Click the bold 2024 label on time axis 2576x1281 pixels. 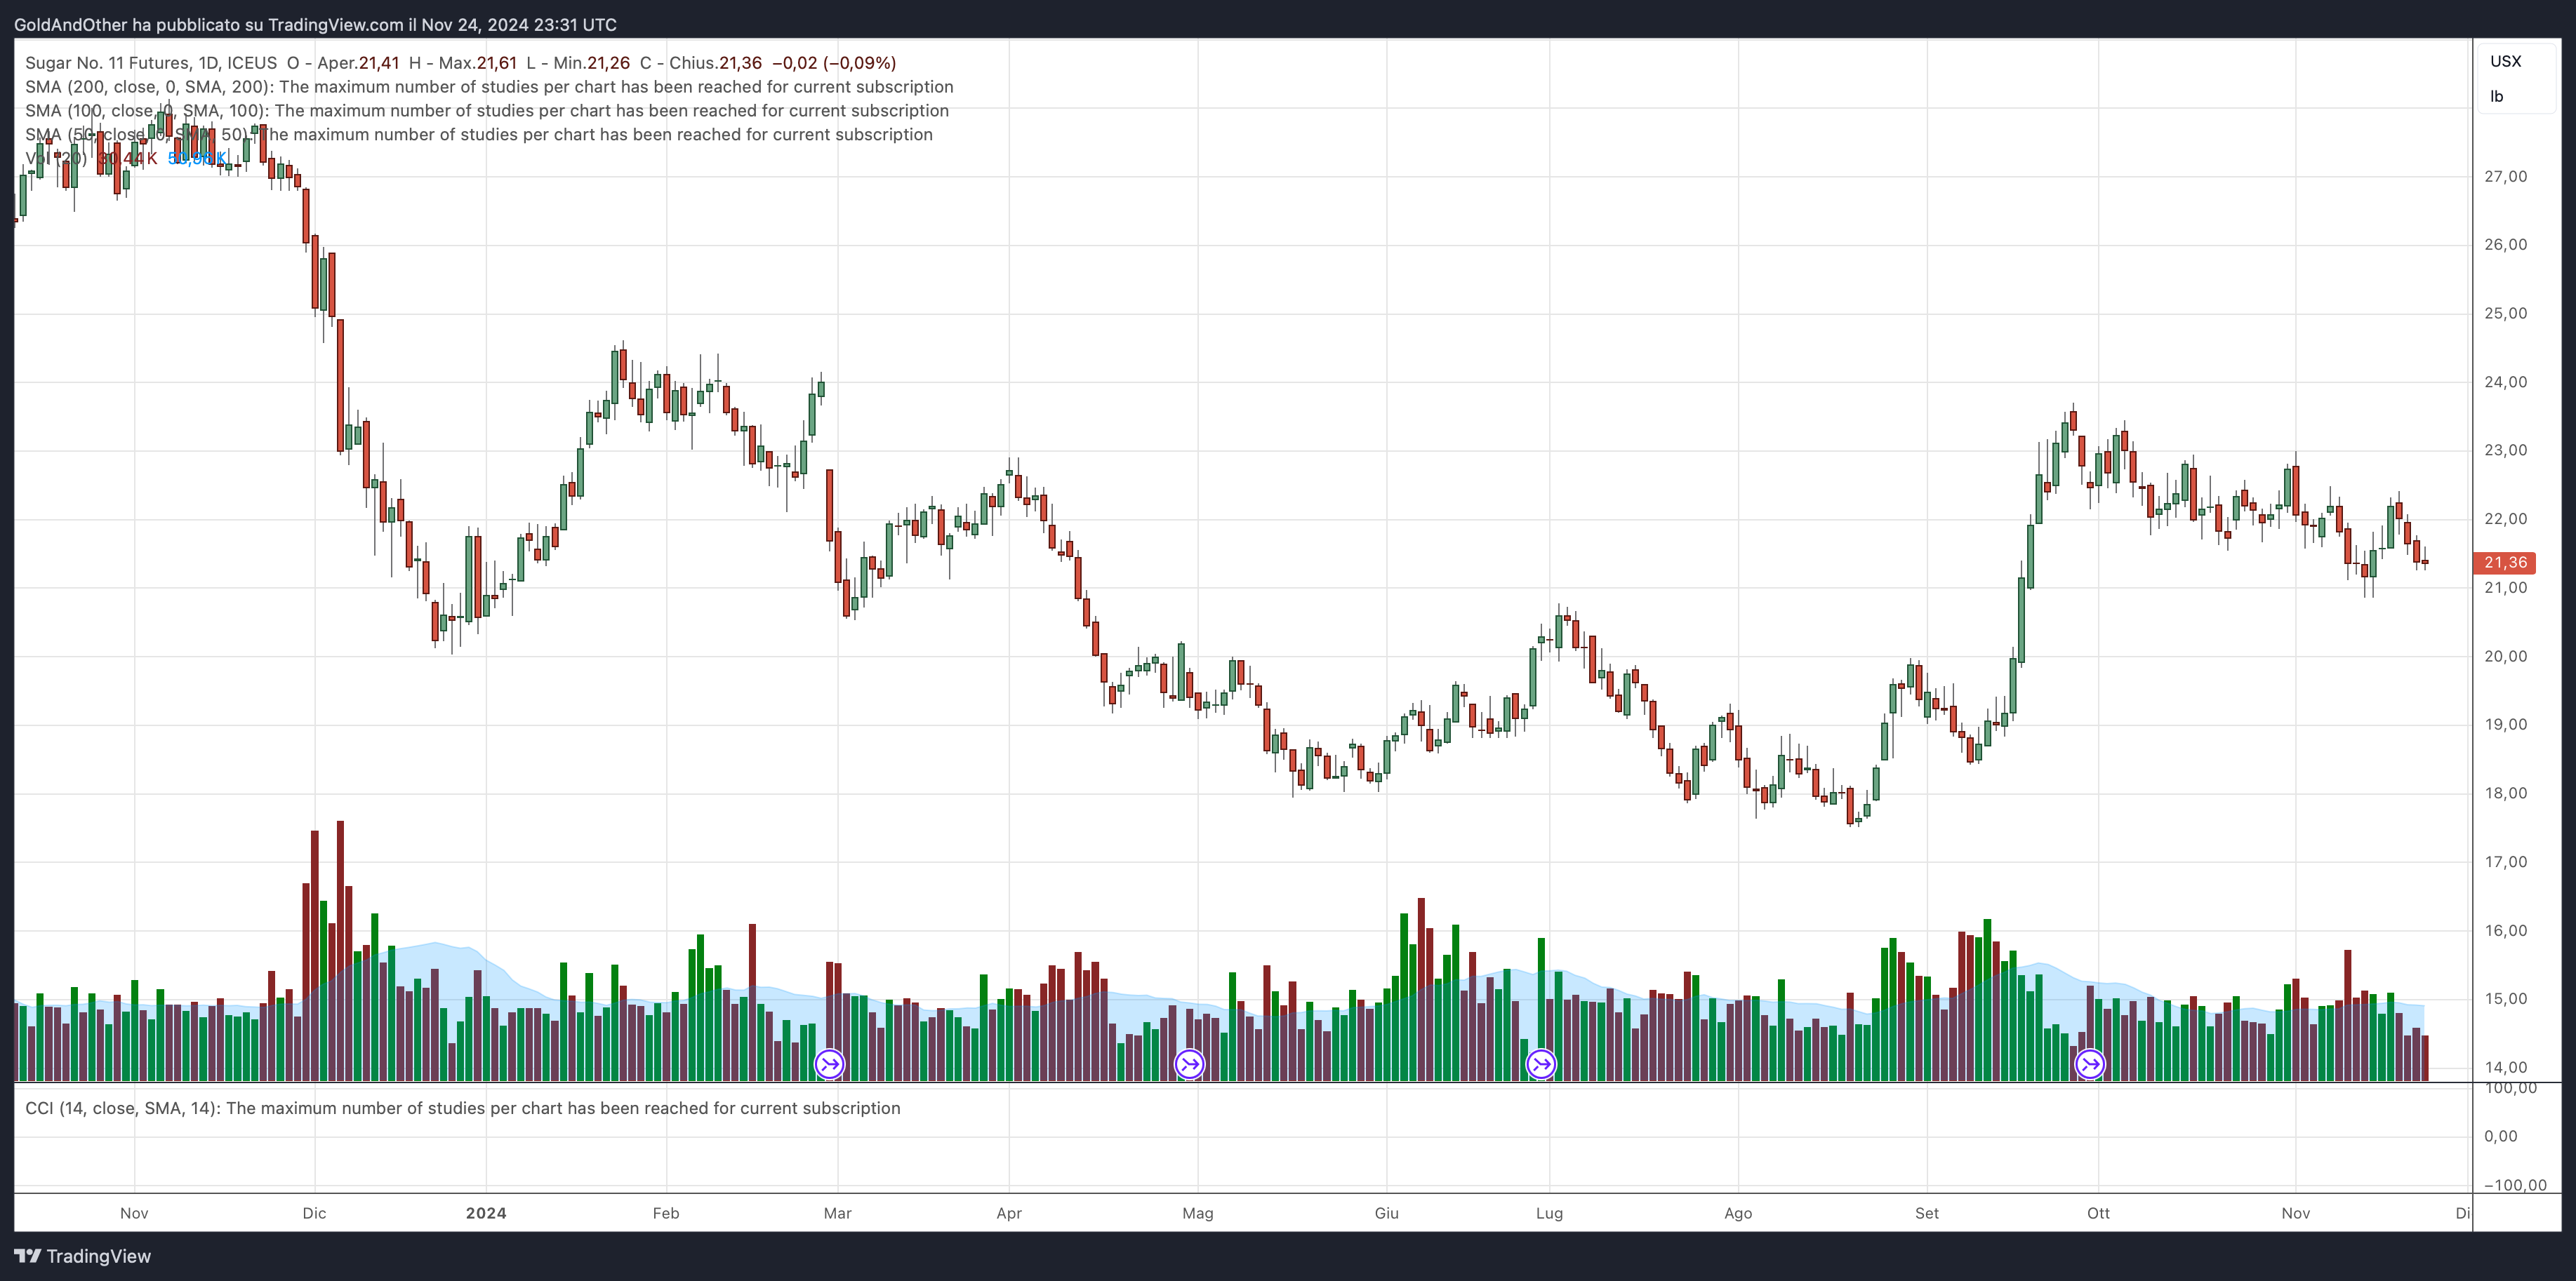[x=486, y=1213]
